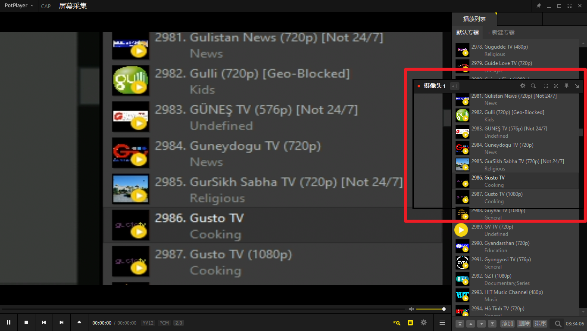Click the camera overlay dashed-frame icon
The image size is (587, 331).
pyautogui.click(x=546, y=86)
